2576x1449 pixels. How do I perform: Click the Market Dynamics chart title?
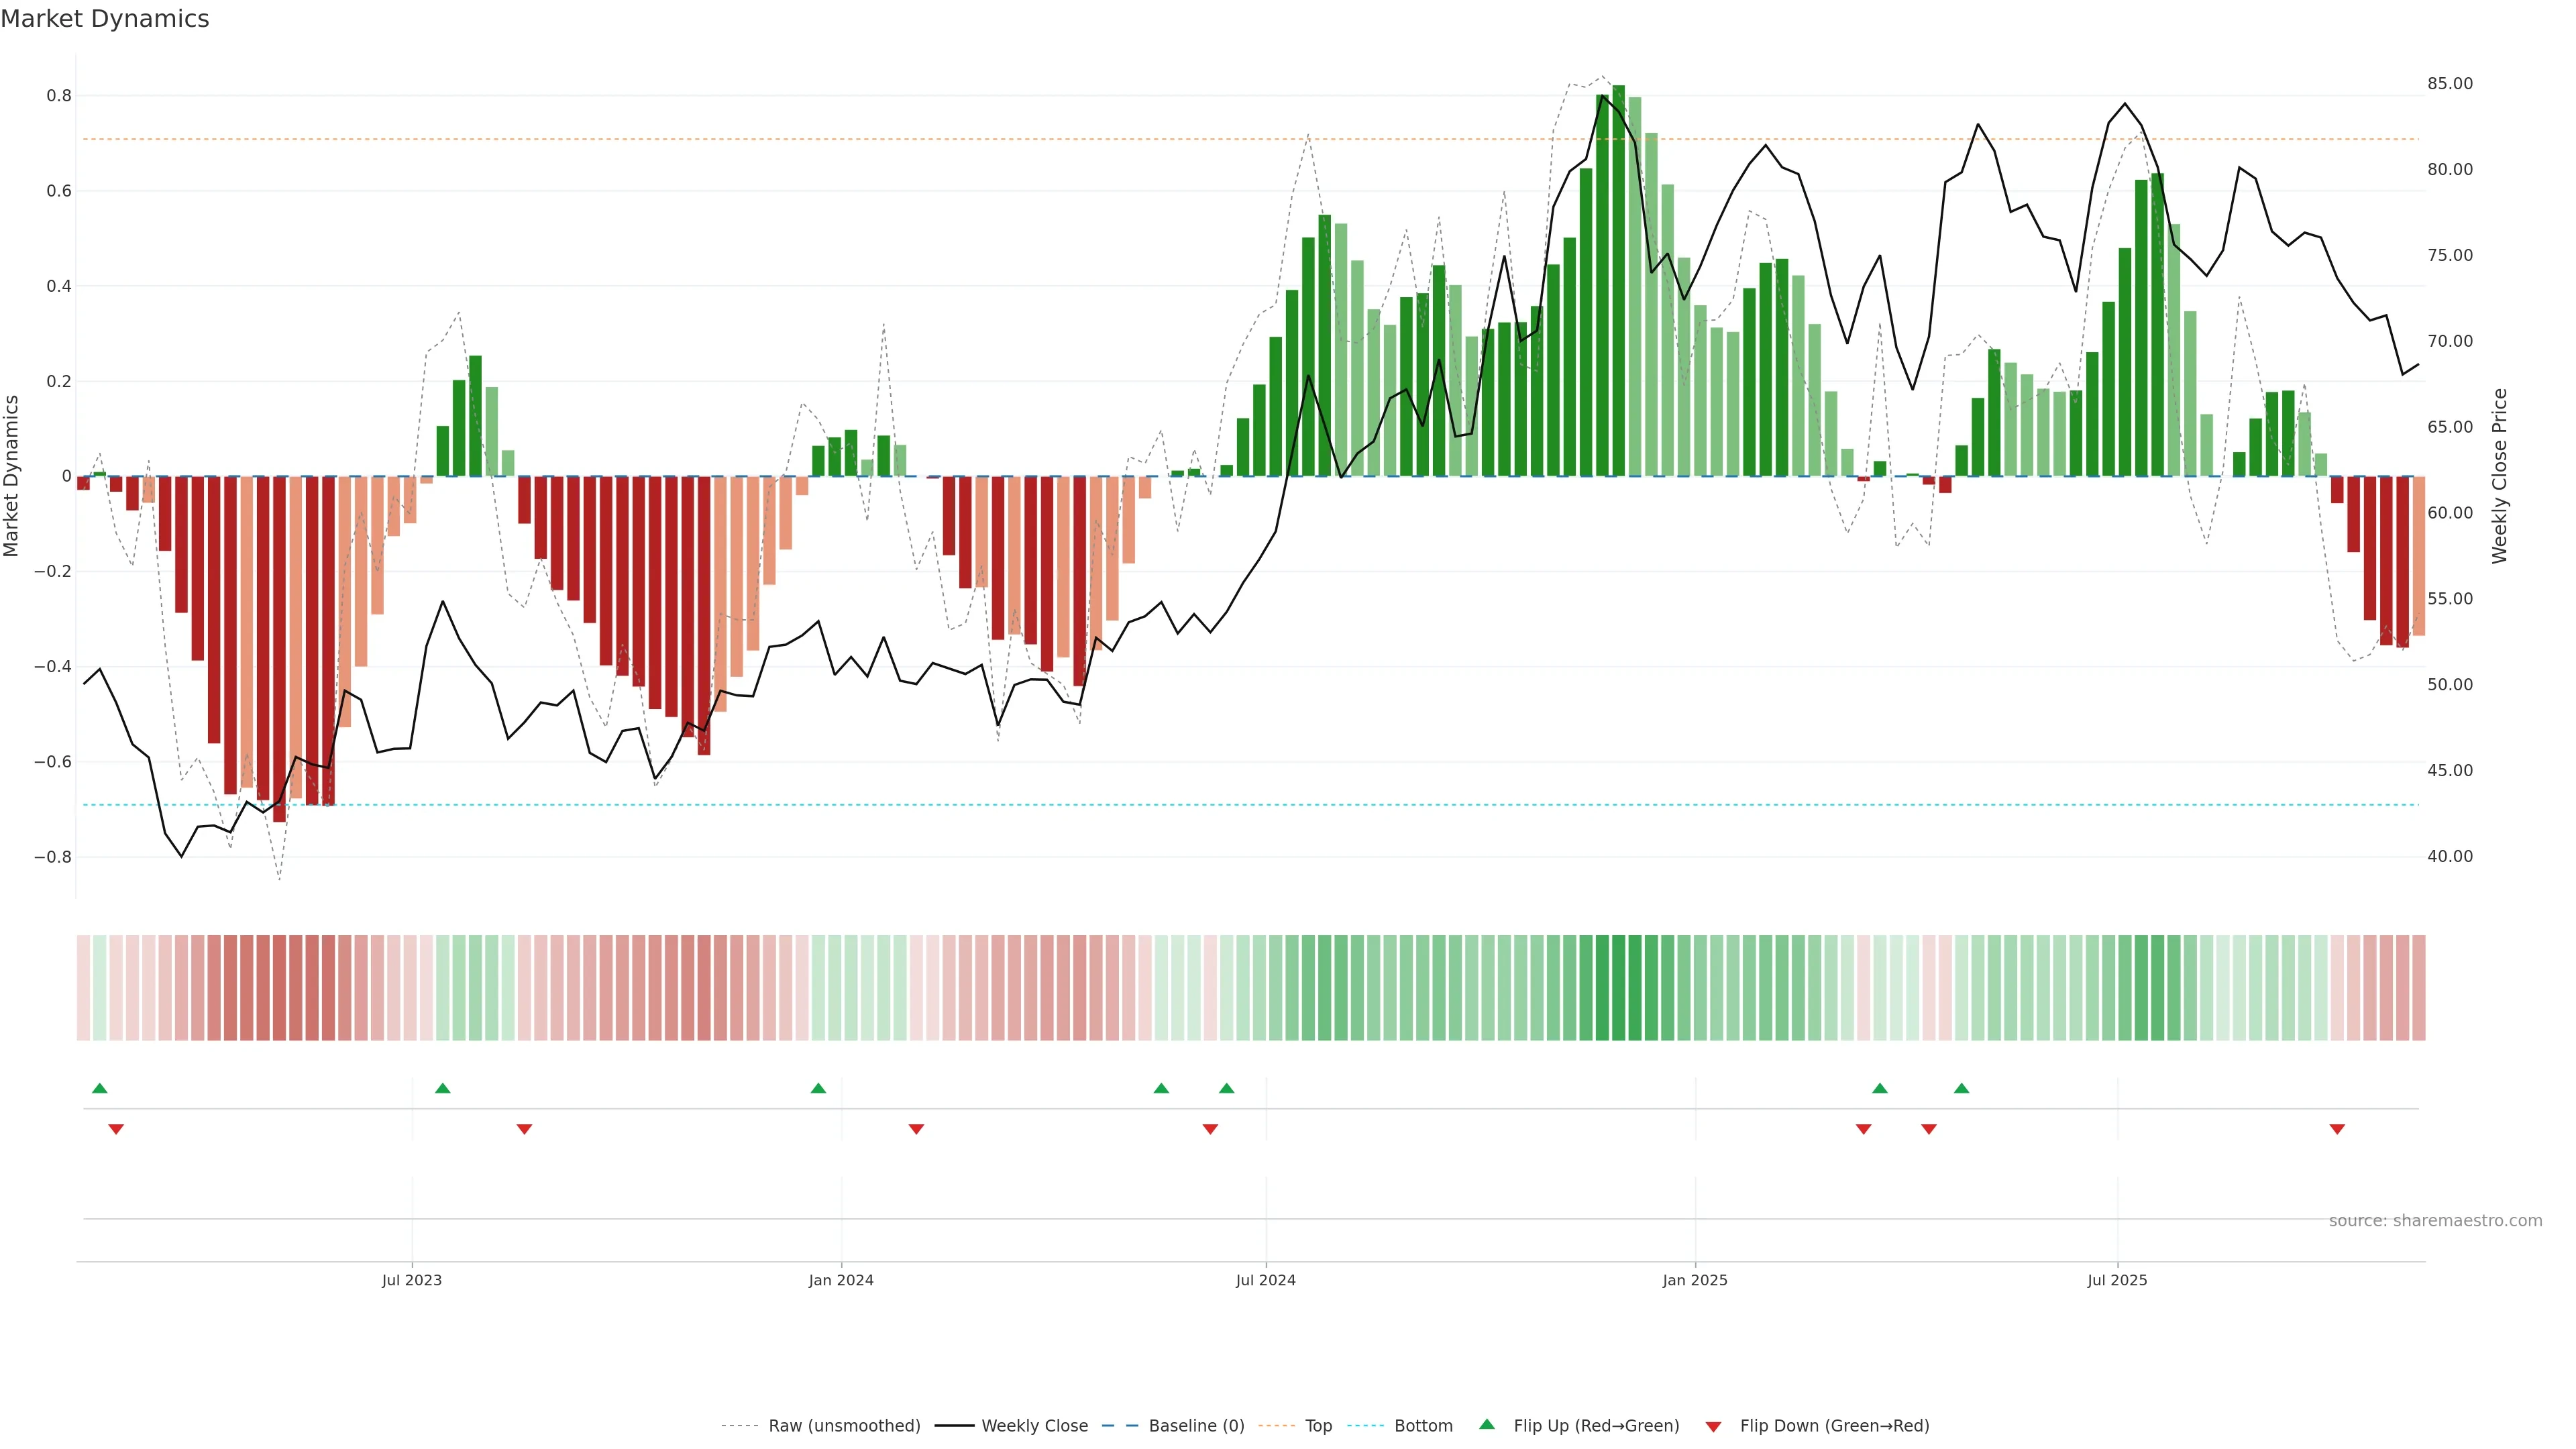click(105, 19)
